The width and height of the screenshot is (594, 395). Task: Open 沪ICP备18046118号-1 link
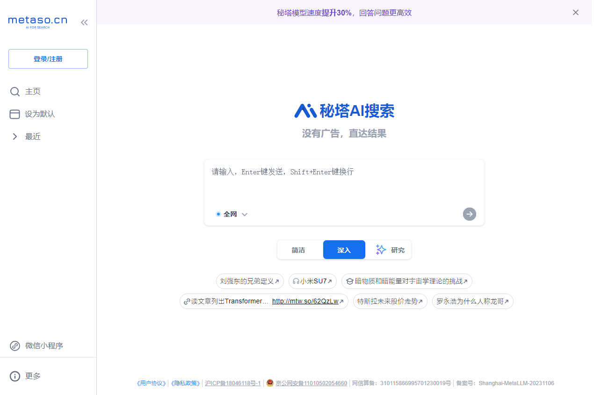tap(233, 383)
